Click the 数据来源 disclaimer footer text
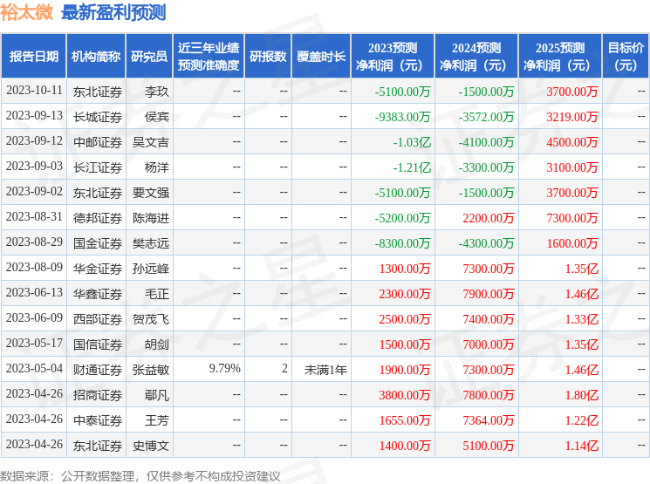The width and height of the screenshot is (650, 484). [x=140, y=476]
